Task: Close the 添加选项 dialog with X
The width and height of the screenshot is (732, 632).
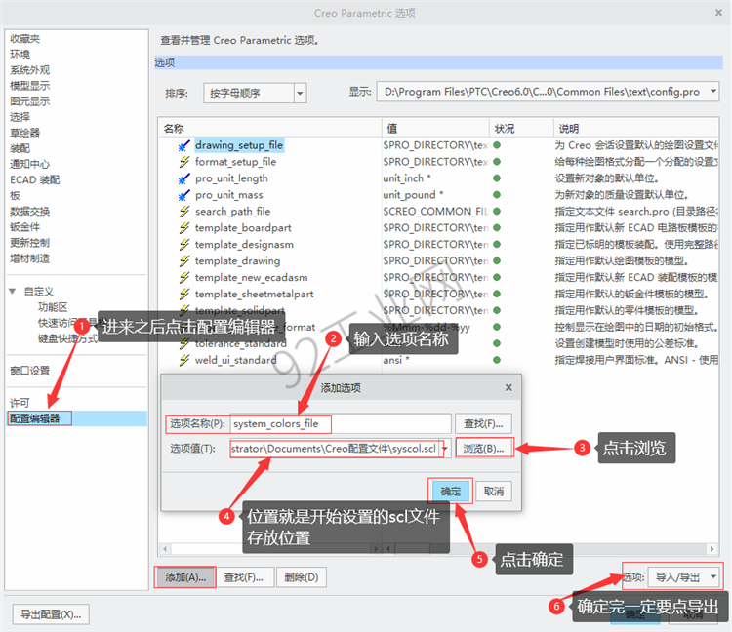Action: pos(508,387)
